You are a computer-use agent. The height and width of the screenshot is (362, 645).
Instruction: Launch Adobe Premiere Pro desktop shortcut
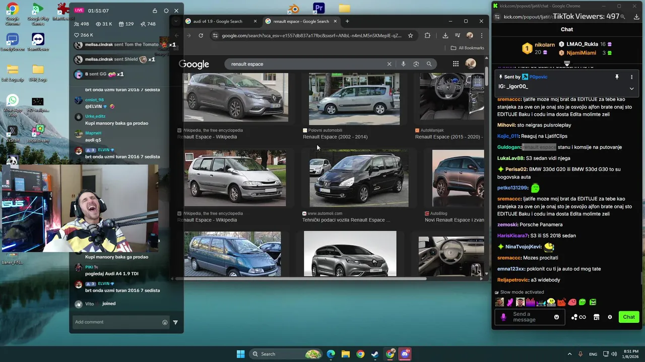tap(318, 9)
